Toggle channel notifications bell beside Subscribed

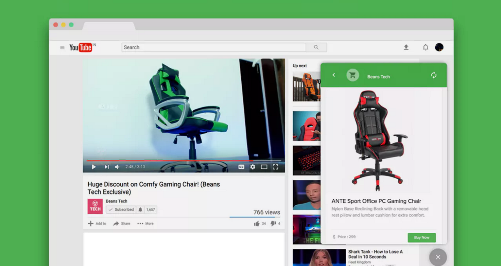click(141, 209)
